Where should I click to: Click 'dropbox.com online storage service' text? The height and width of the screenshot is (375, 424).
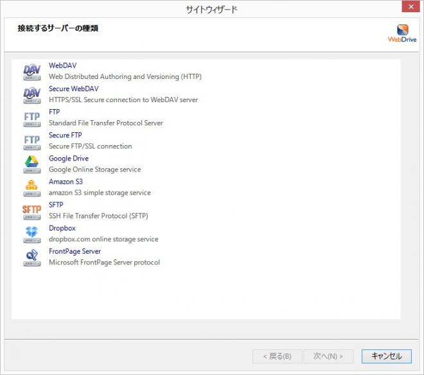coord(103,240)
